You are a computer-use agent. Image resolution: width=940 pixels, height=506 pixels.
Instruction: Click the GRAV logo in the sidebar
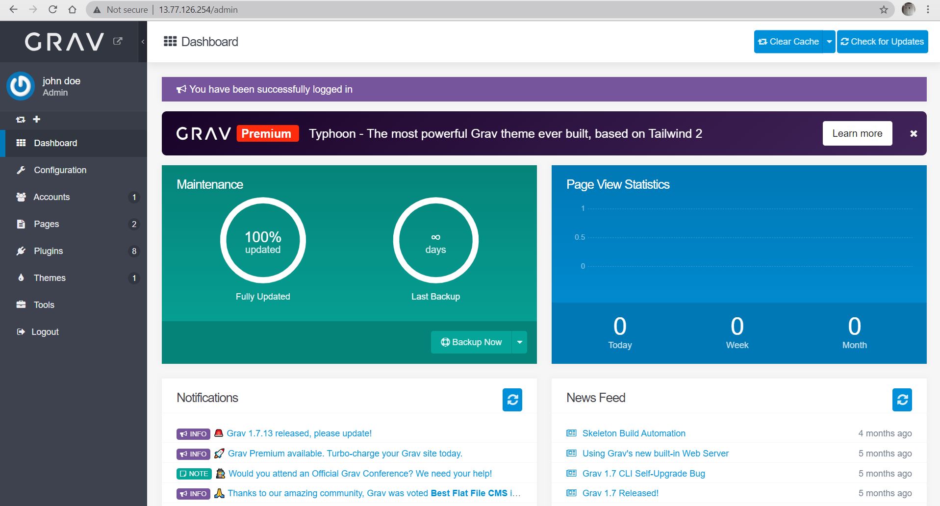click(x=65, y=42)
